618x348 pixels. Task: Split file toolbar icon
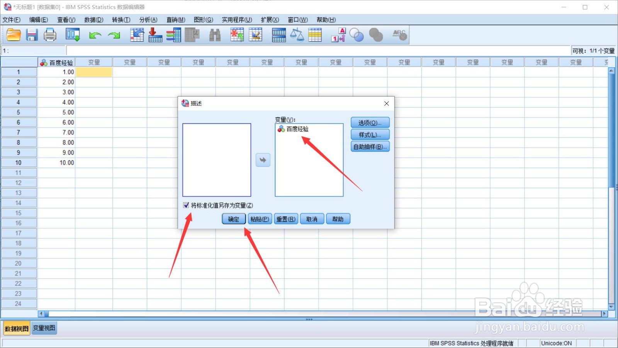pos(278,35)
